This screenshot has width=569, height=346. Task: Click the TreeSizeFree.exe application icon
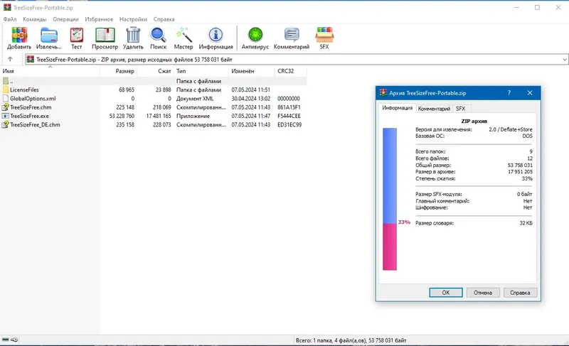pyautogui.click(x=6, y=116)
